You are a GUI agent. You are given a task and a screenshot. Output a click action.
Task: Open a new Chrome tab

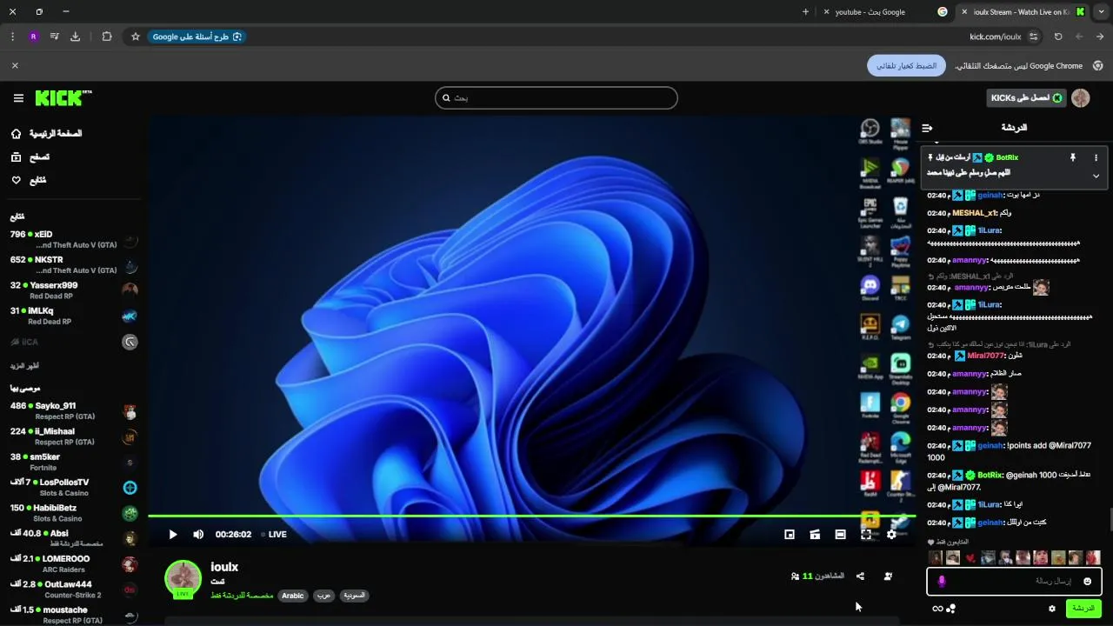click(x=805, y=12)
